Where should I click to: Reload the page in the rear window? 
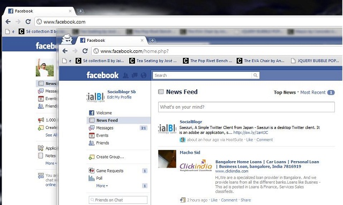tap(28, 21)
